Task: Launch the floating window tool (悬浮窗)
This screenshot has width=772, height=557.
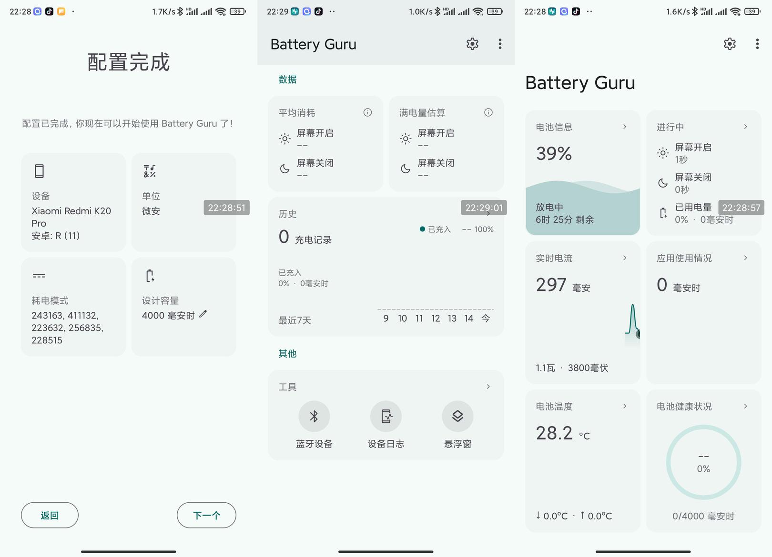Action: [x=457, y=417]
